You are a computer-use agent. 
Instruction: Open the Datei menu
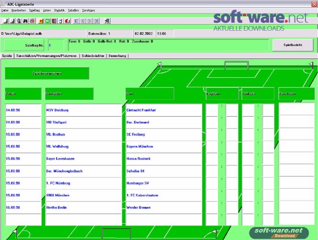pos(4,11)
